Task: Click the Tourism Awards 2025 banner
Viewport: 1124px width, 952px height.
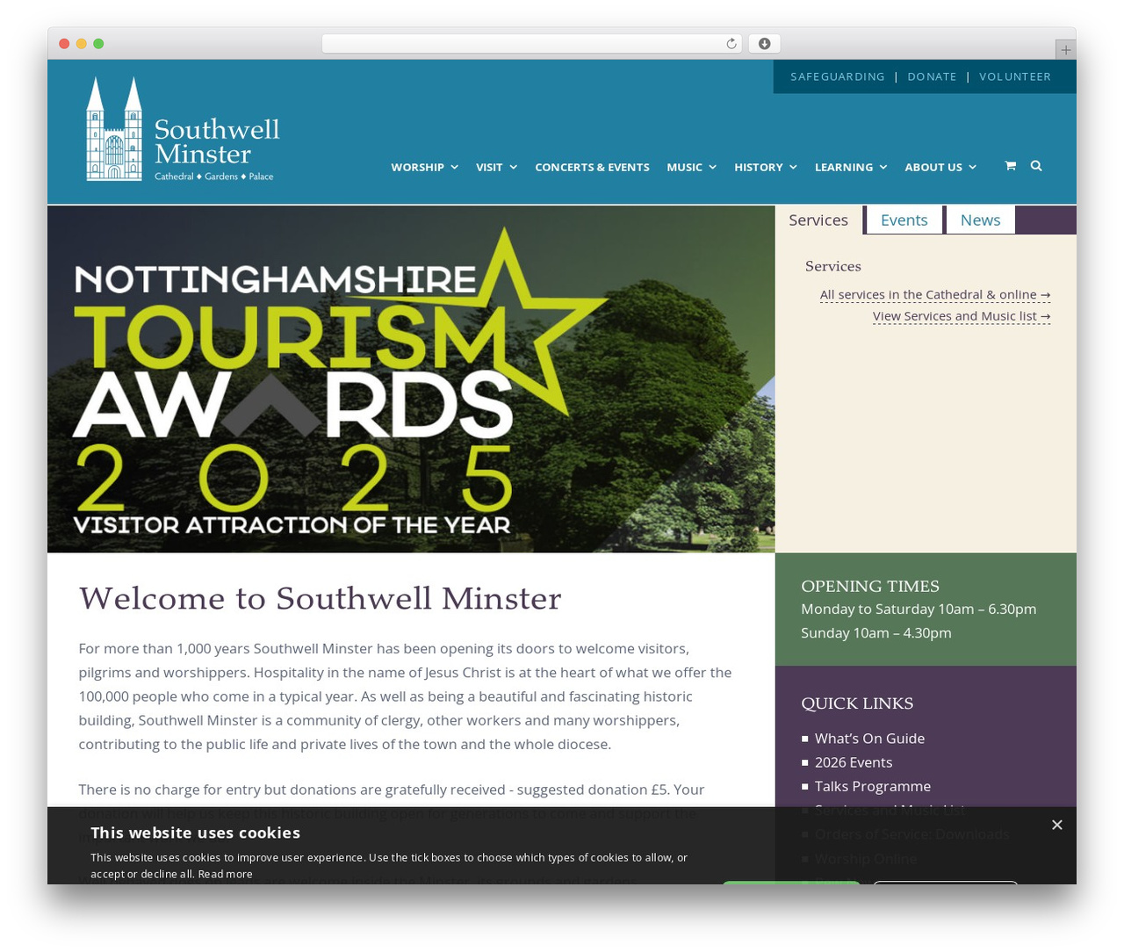Action: (411, 379)
